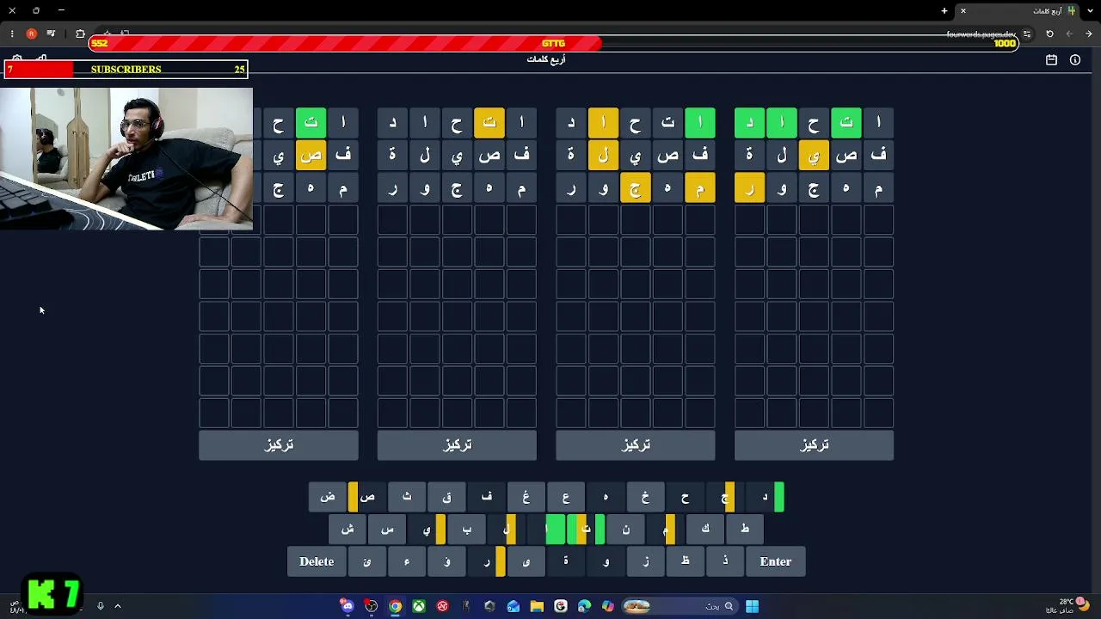
Task: Submit the guess with the Enter key
Action: click(x=776, y=561)
